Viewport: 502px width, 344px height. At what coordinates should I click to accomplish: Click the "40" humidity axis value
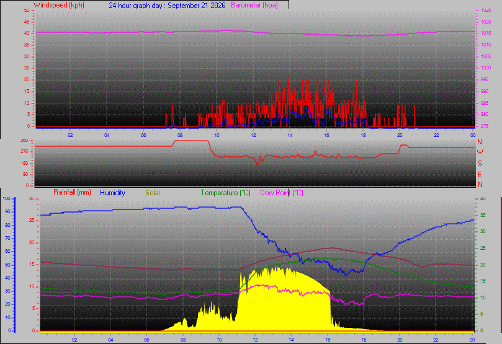[x=7, y=278]
